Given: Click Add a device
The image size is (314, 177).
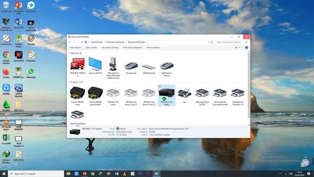Looking at the screenshot, I should point(75,48).
